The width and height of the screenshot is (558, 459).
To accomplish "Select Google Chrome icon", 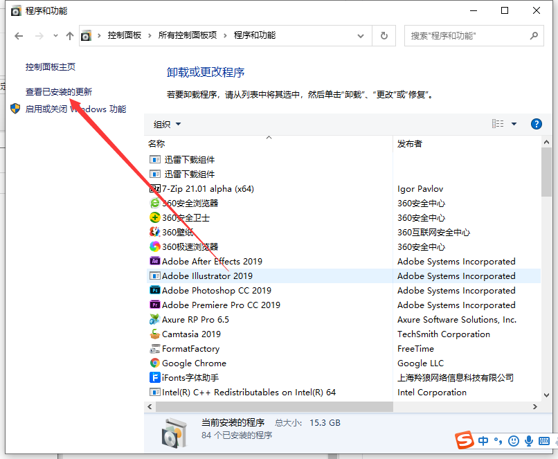I will [155, 363].
